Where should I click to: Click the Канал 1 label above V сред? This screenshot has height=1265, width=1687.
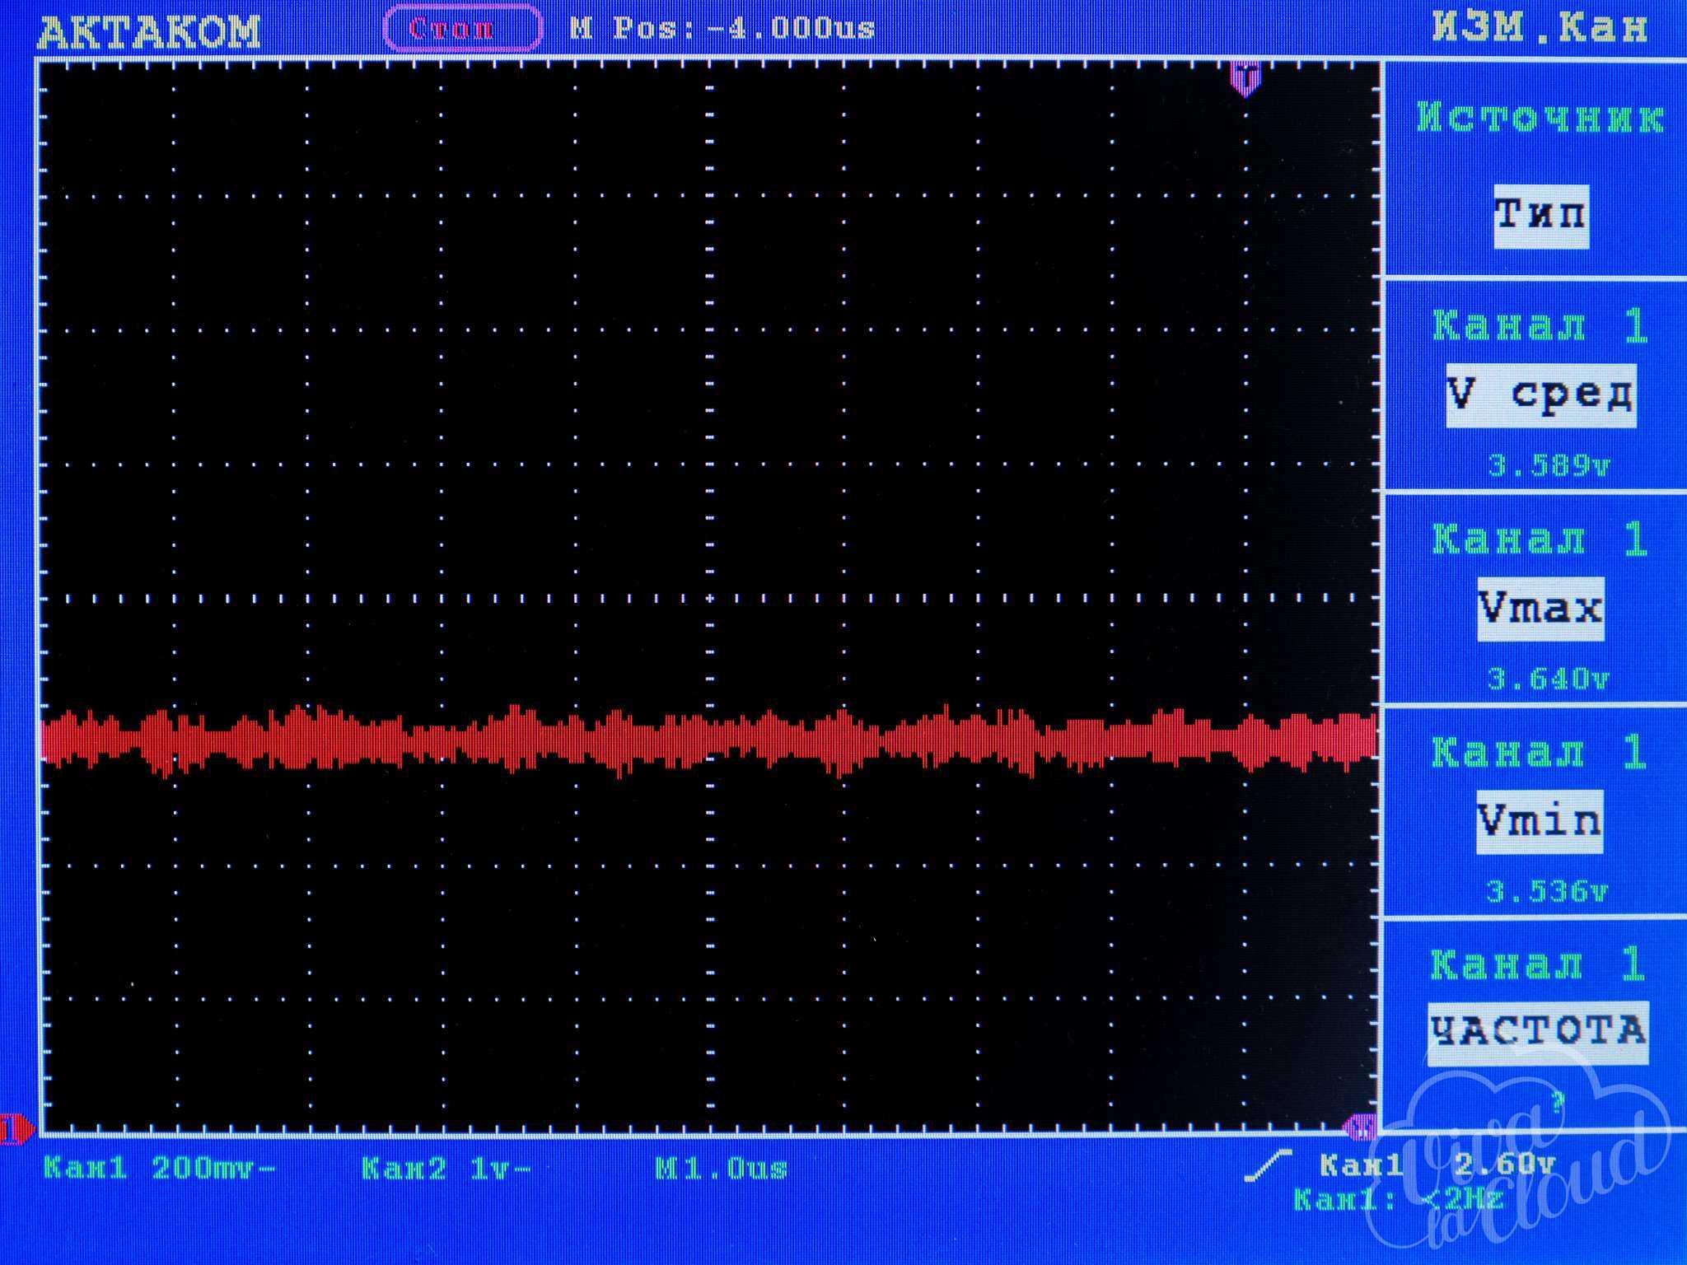coord(1540,325)
